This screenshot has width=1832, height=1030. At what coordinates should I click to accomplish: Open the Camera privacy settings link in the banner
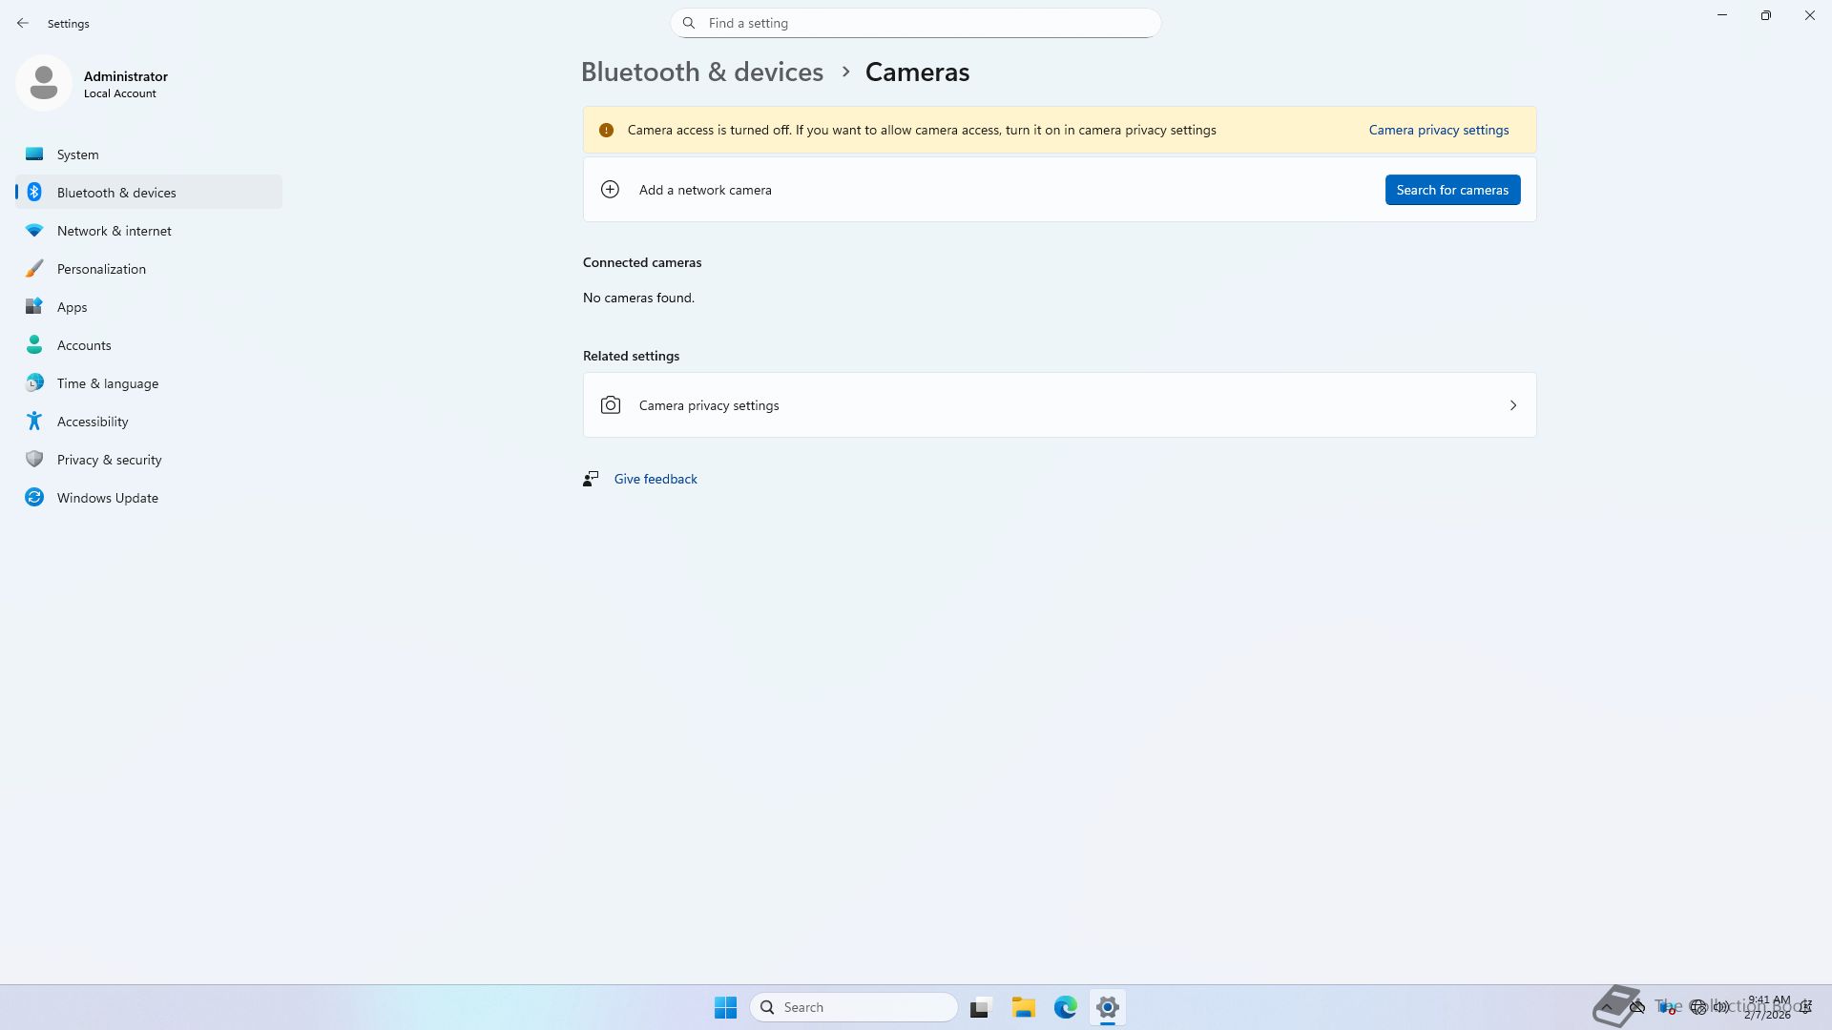point(1438,130)
